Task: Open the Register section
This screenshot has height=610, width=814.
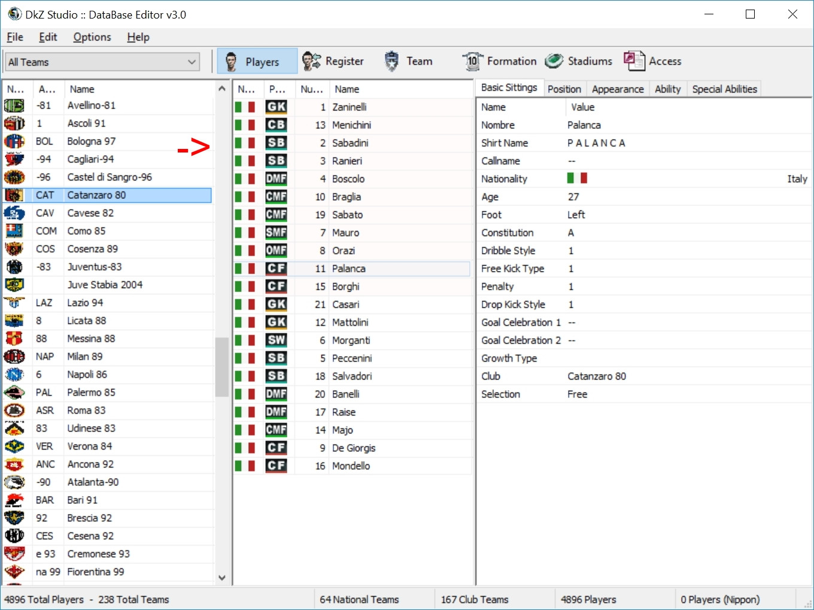Action: tap(333, 61)
